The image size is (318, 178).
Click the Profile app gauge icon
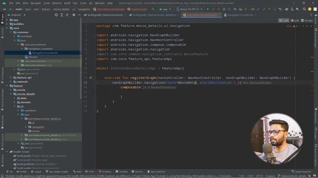point(235,9)
